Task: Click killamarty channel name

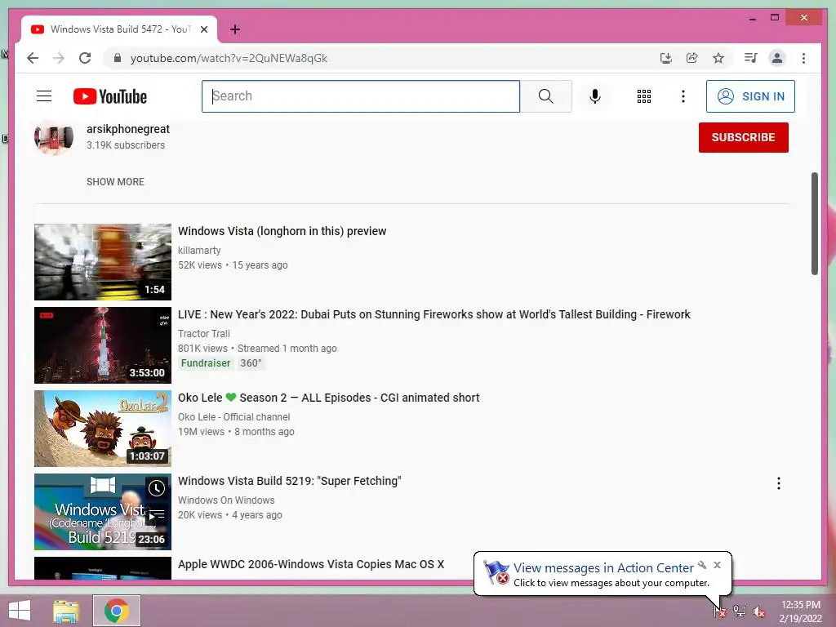Action: tap(199, 250)
